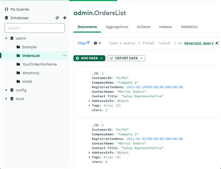Expand Tags array in second document
This screenshot has height=169, width=221.
[89, 157]
